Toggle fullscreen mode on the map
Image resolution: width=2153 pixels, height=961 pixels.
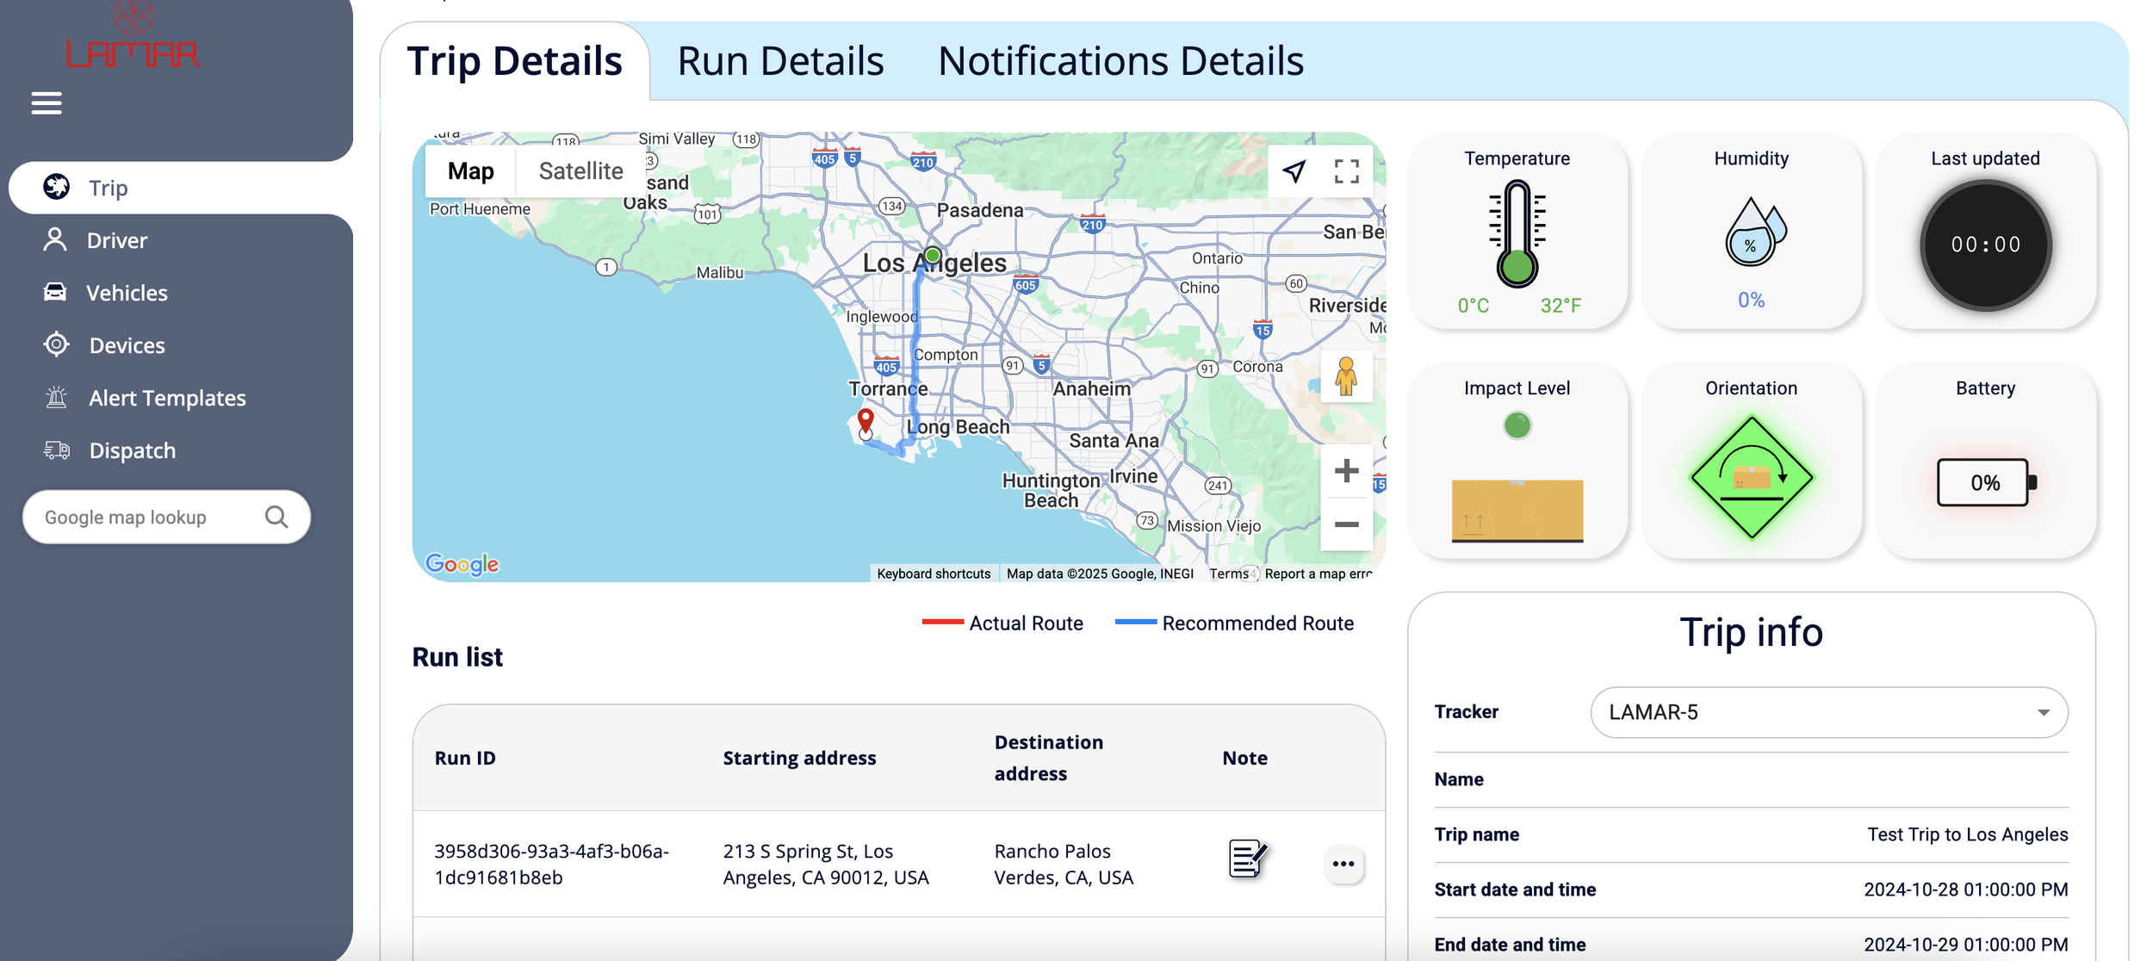tap(1345, 170)
